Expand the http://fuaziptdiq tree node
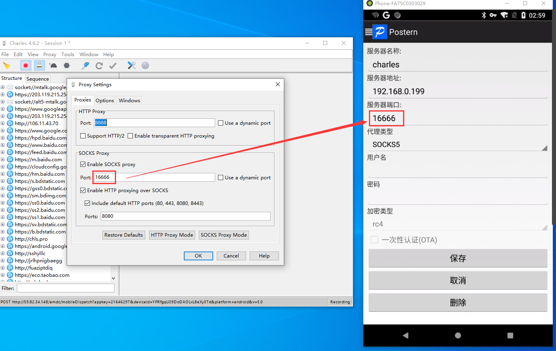Image resolution: width=556 pixels, height=351 pixels. click(x=3, y=268)
